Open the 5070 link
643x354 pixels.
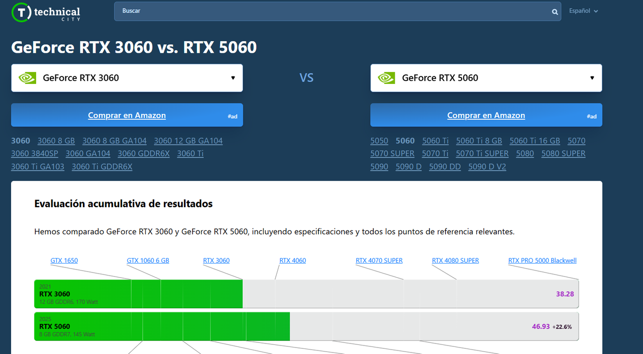pos(577,141)
